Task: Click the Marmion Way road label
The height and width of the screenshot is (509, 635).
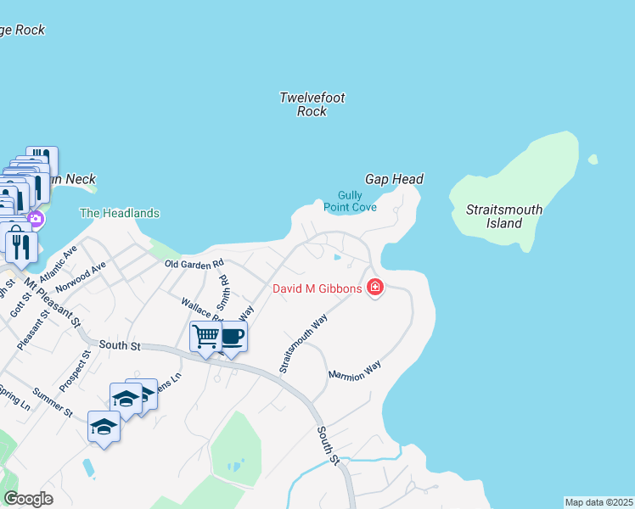Action: (355, 371)
